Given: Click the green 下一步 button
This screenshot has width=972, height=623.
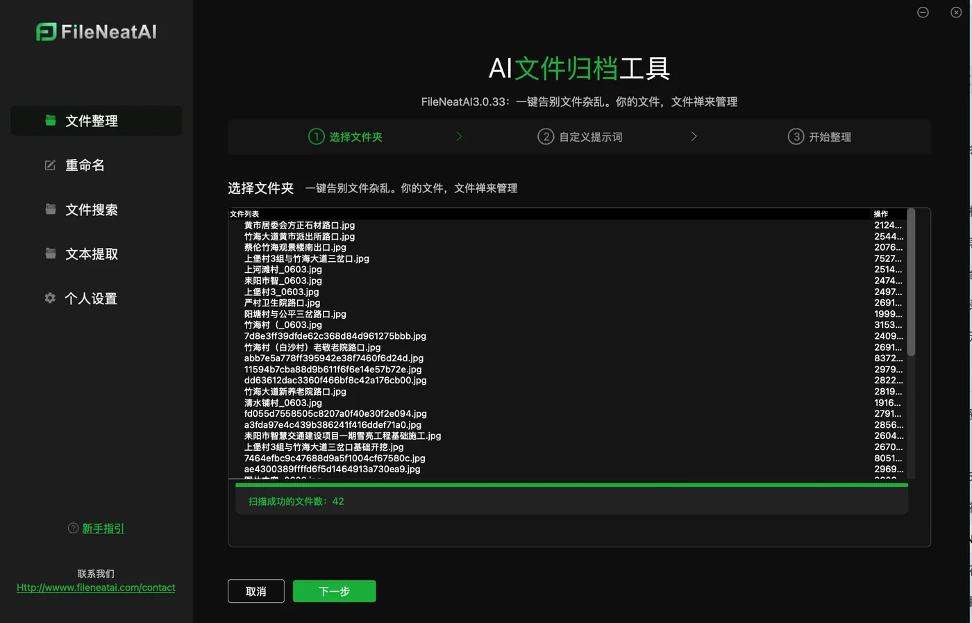Looking at the screenshot, I should [x=334, y=591].
